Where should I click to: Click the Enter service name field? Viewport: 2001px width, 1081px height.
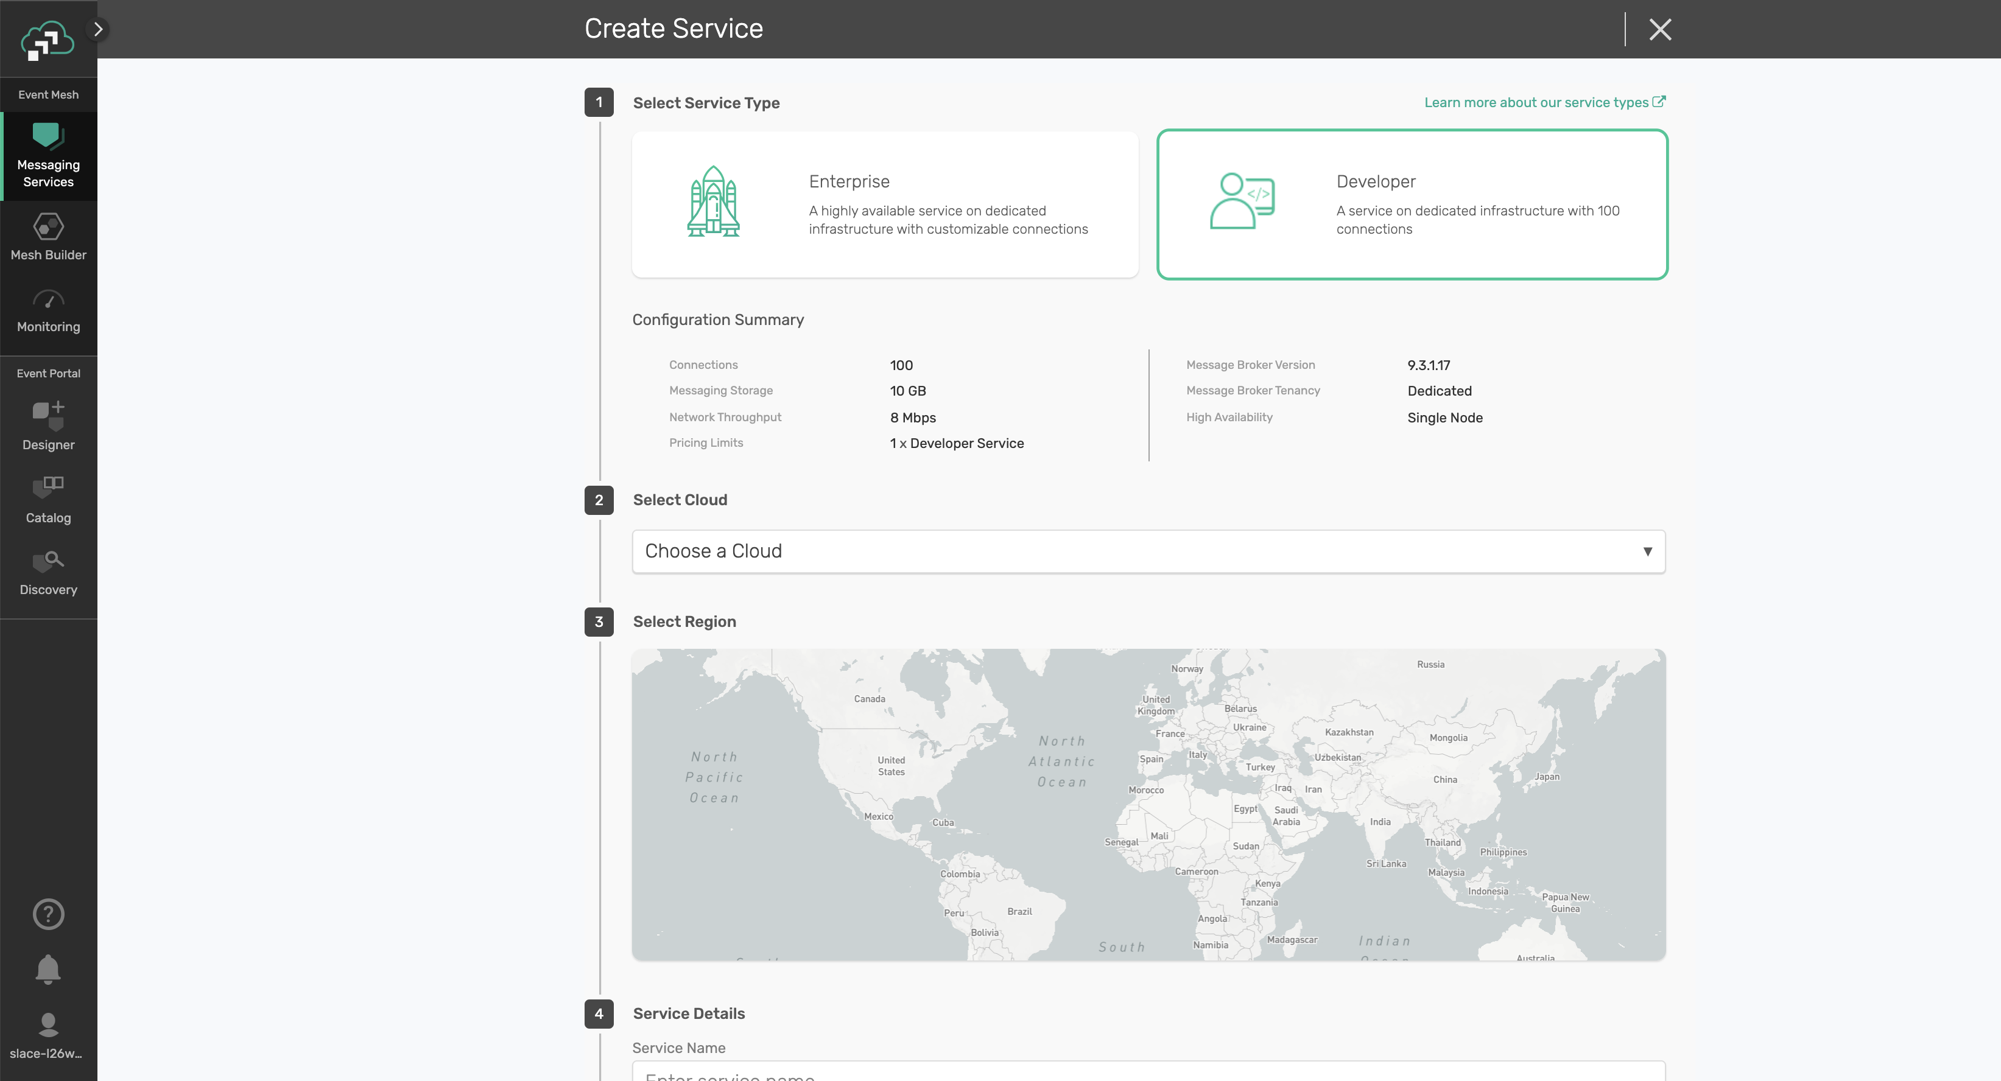(1148, 1076)
